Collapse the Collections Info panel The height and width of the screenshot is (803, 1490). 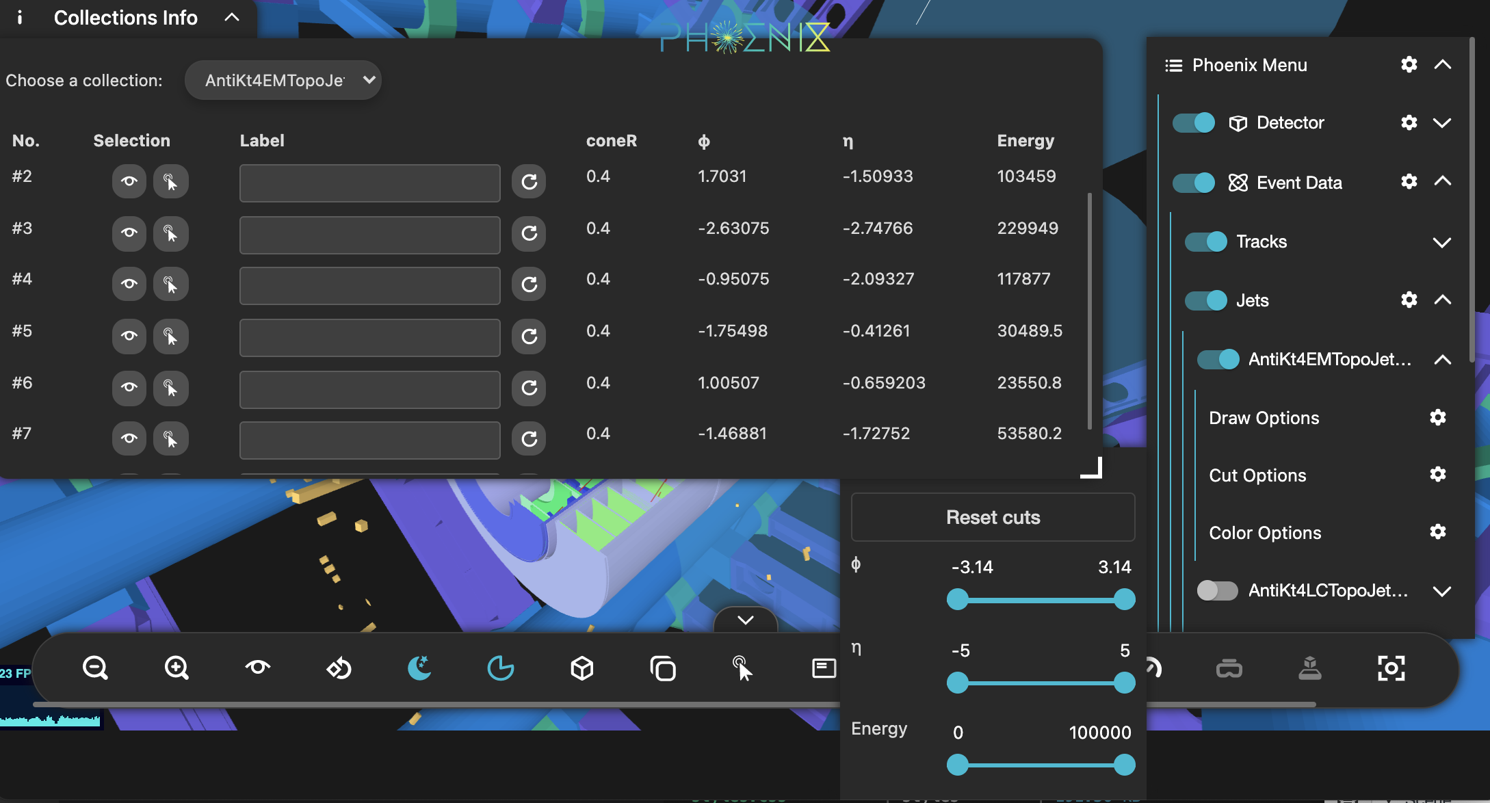coord(232,17)
